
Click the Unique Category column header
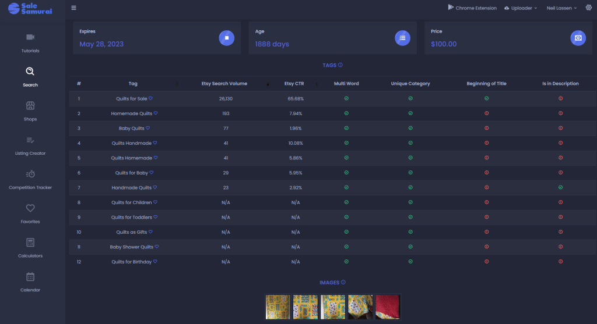(x=410, y=84)
